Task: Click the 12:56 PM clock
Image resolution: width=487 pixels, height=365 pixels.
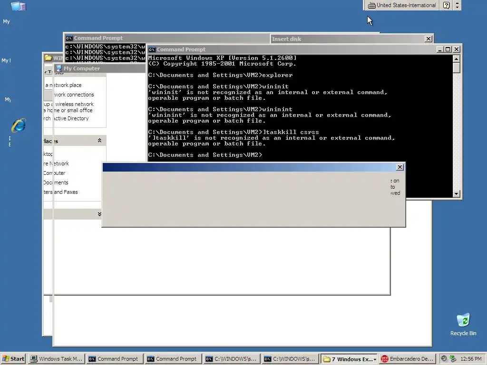Action: pyautogui.click(x=471, y=359)
